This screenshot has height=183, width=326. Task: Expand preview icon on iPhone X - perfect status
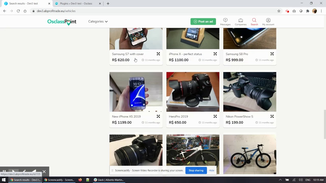click(215, 54)
